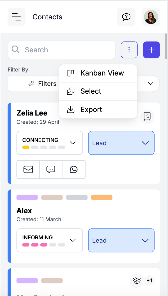Screen dimensions: 168x296
Task: Choose Select from the options menu
Action: pos(98,91)
